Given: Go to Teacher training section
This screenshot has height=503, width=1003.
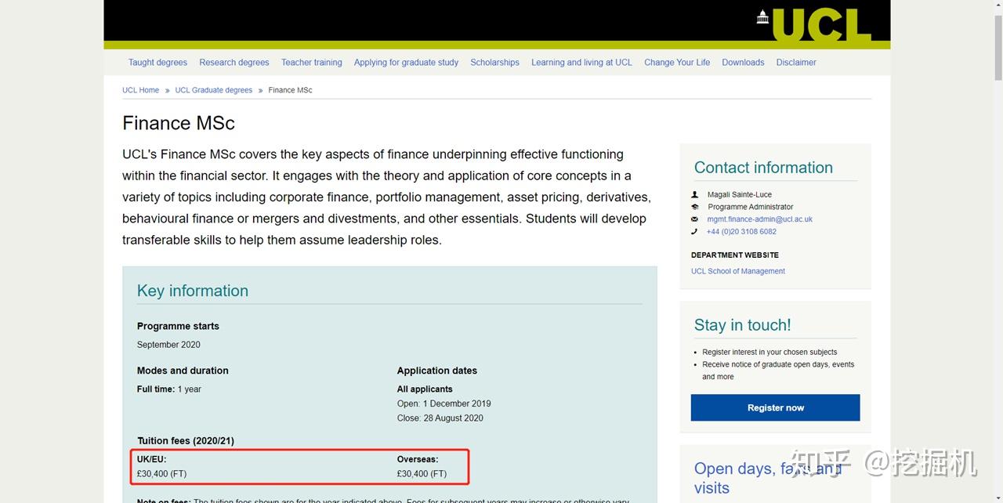Looking at the screenshot, I should point(311,63).
